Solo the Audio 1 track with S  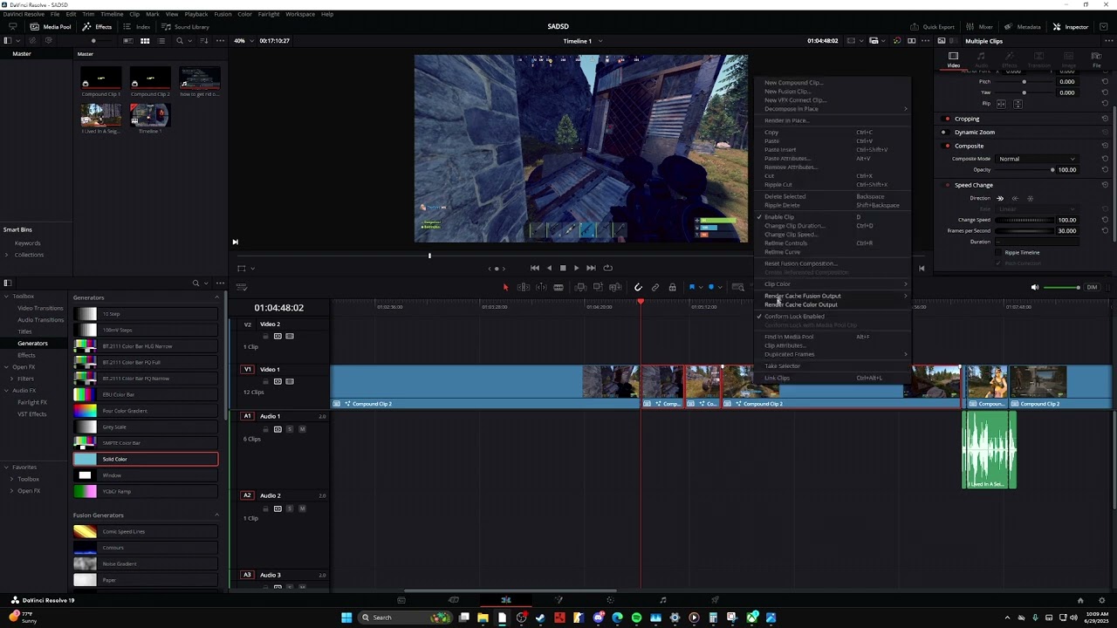tap(291, 429)
